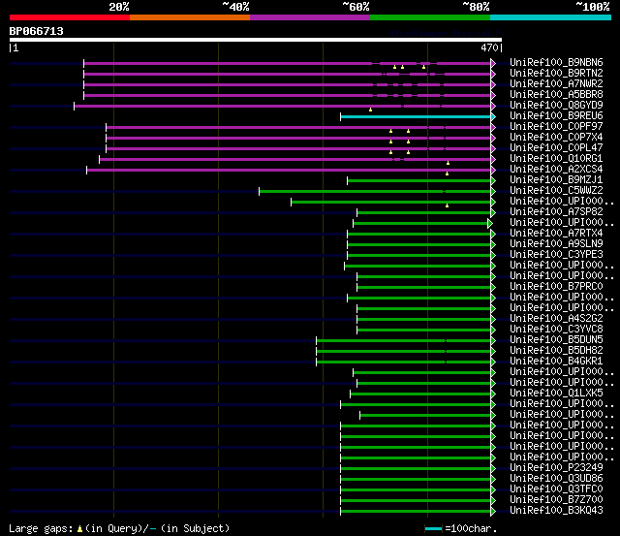The height and width of the screenshot is (536, 620).
Task: Open hit UniRef100_A7SP82
Action: click(x=556, y=211)
